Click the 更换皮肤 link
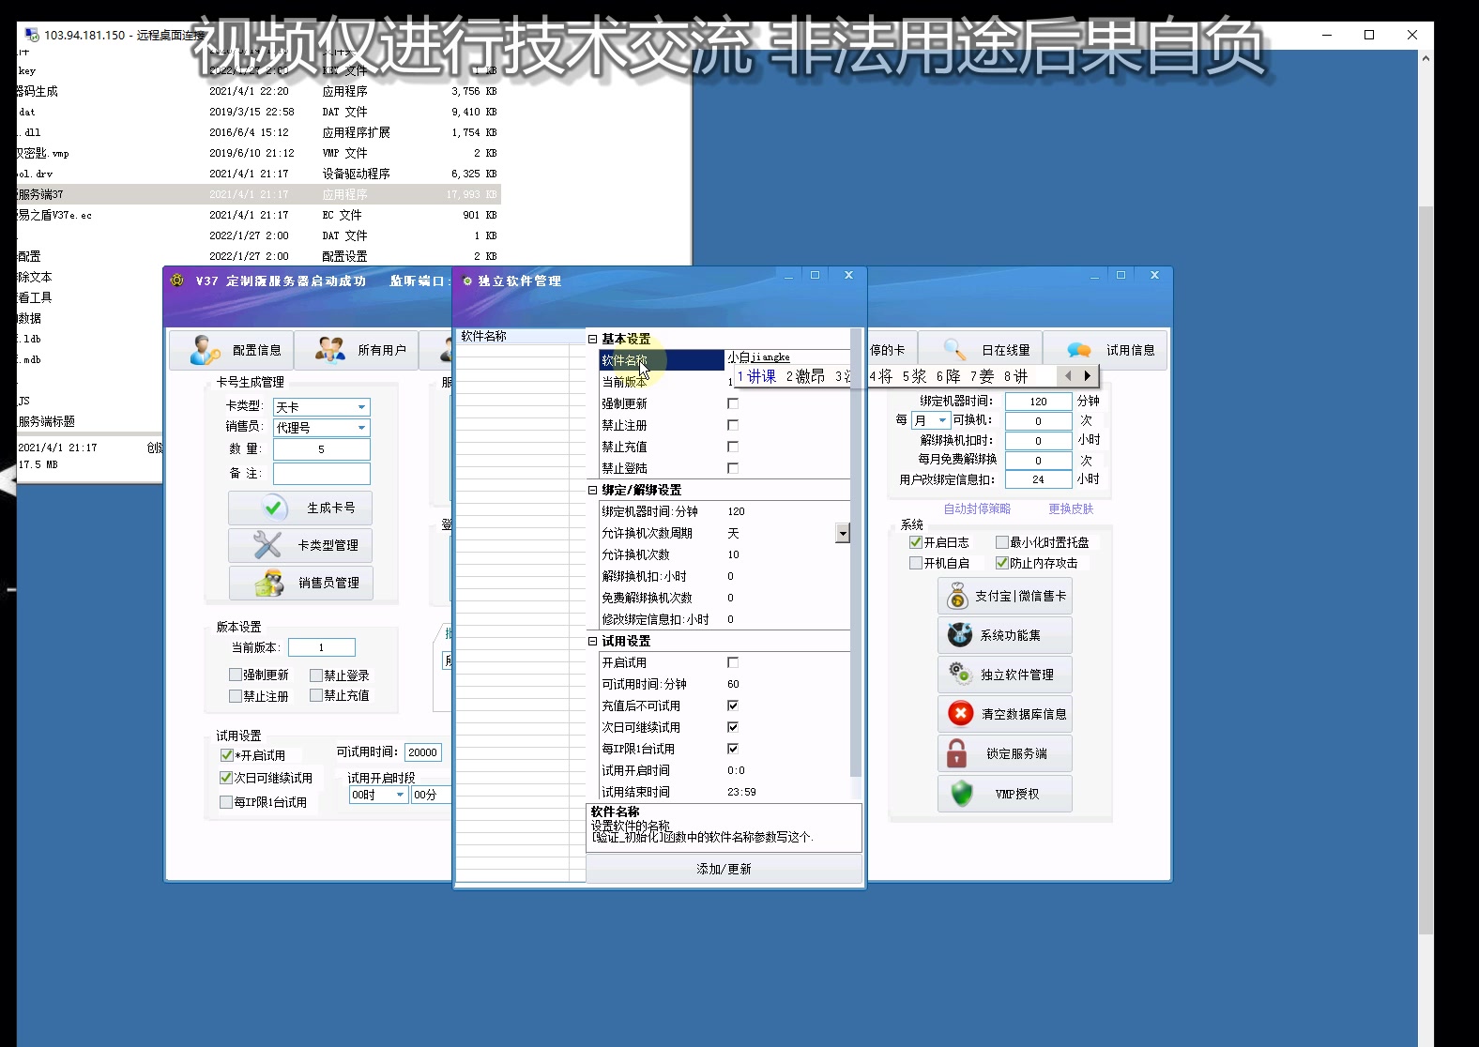Screen dimensions: 1479x1047 point(1071,508)
